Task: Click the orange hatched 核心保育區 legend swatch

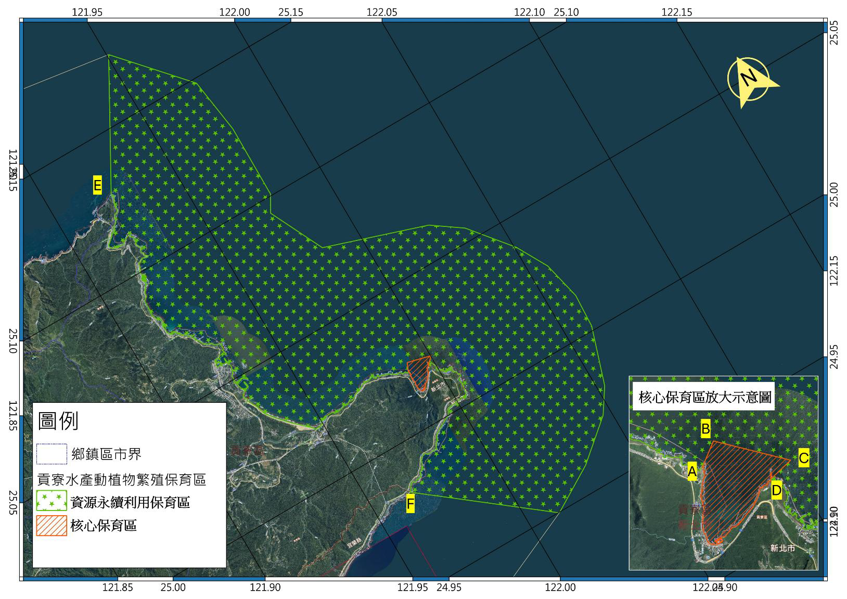Action: click(52, 525)
